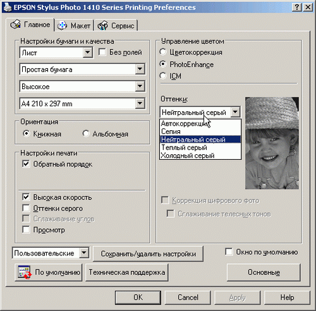The width and height of the screenshot is (316, 311).
Task: Click the Help button
Action: (287, 297)
